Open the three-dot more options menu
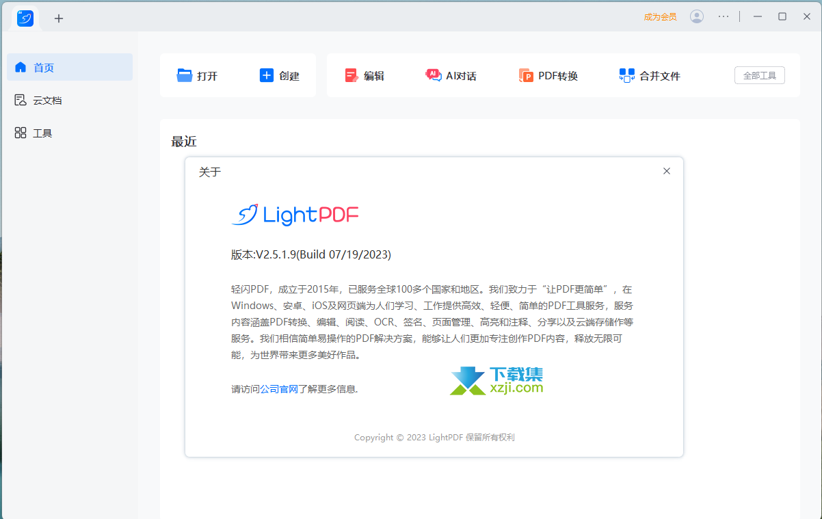 724,16
